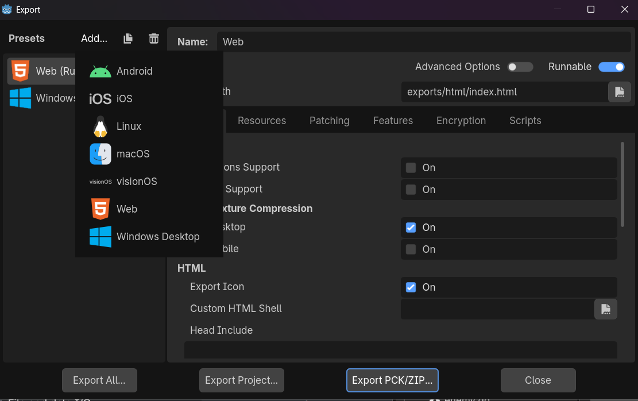Switch to the Encryption tab
This screenshot has height=401, width=638.
tap(461, 121)
